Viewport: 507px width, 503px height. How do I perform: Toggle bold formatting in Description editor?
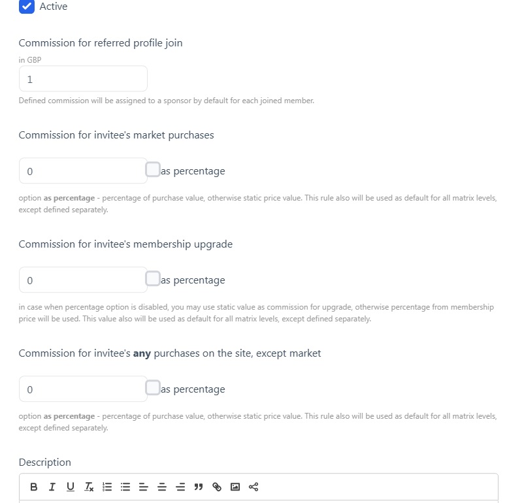pyautogui.click(x=34, y=487)
